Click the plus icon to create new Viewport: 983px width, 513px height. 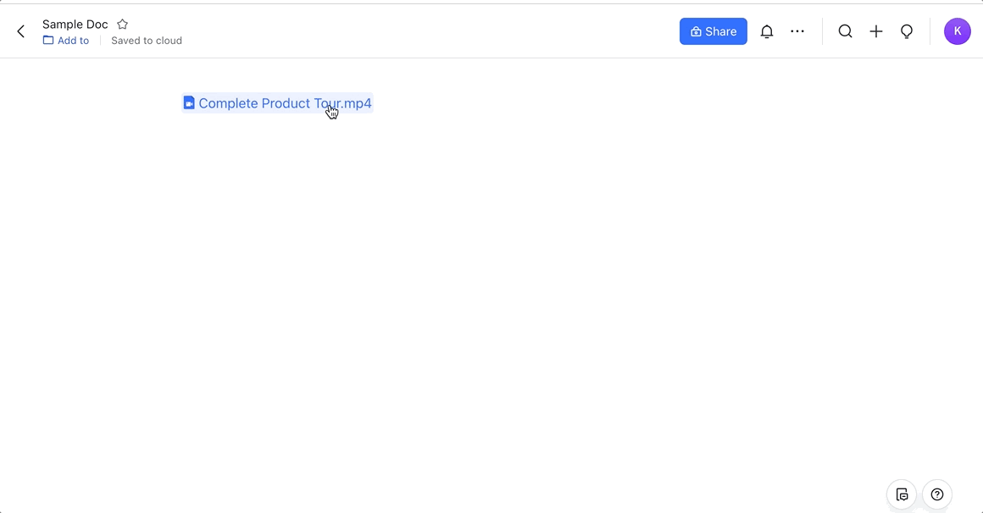click(876, 31)
